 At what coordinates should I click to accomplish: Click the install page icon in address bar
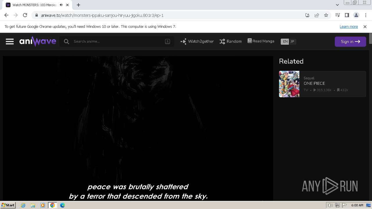point(307,15)
